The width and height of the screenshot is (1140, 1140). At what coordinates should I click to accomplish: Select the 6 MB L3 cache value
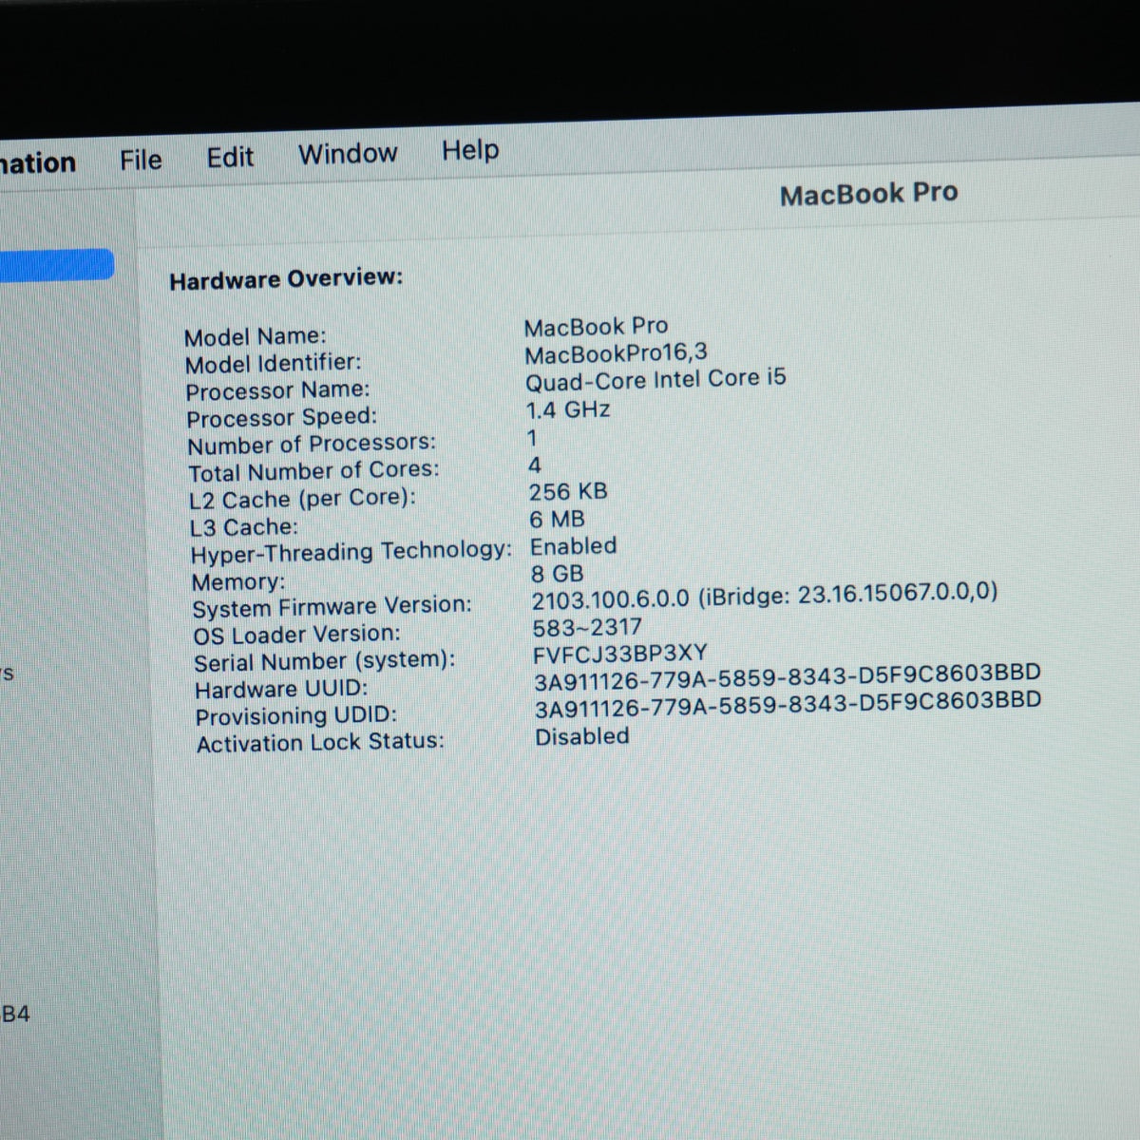[x=557, y=520]
